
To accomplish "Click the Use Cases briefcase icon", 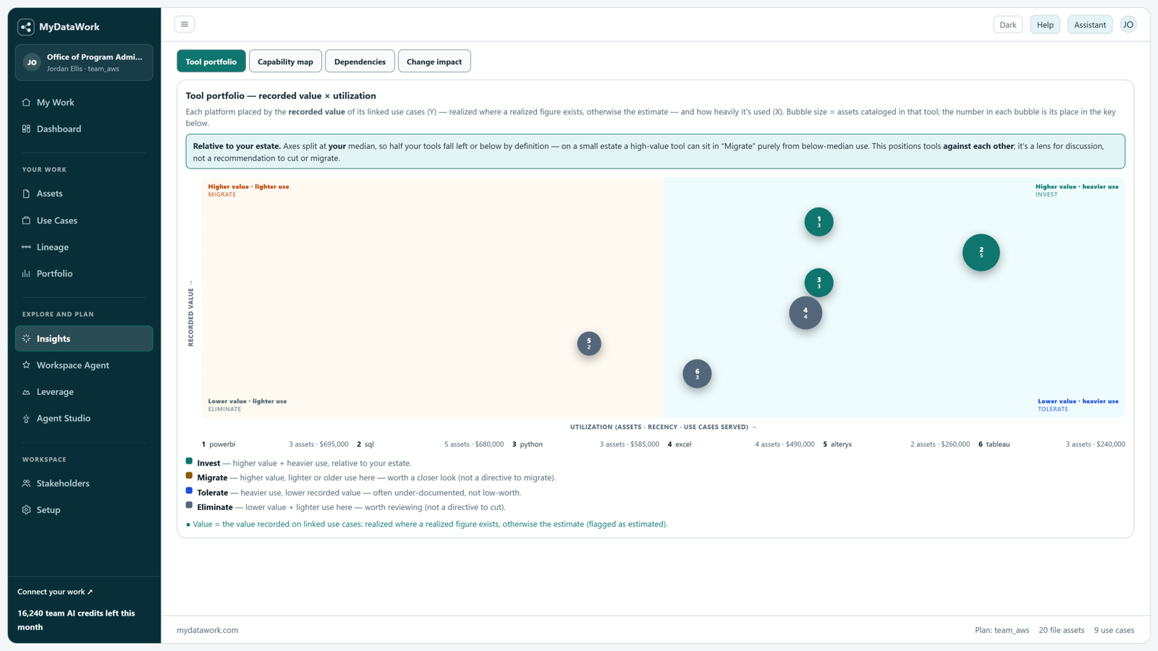I will coord(26,221).
